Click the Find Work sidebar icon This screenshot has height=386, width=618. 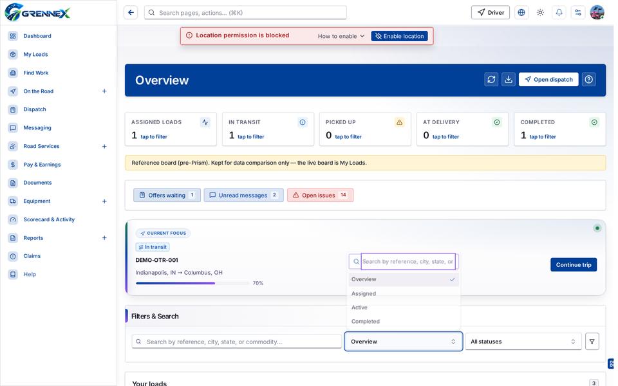13,73
